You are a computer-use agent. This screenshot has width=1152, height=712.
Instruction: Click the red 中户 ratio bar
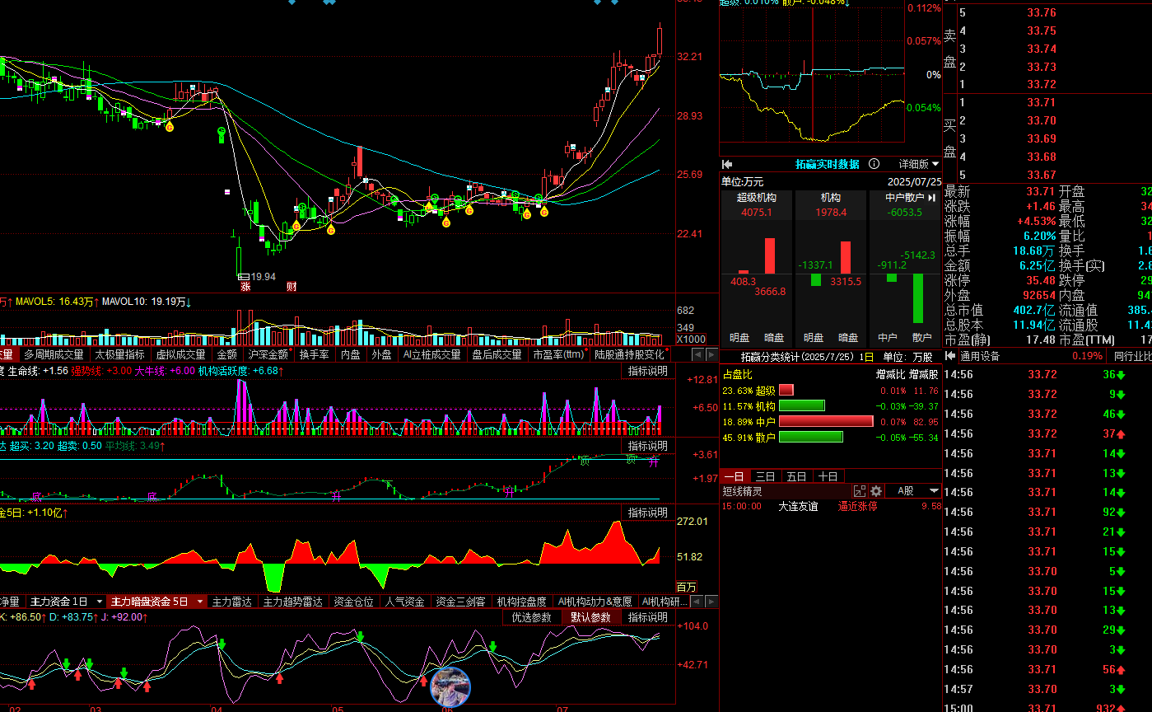826,421
